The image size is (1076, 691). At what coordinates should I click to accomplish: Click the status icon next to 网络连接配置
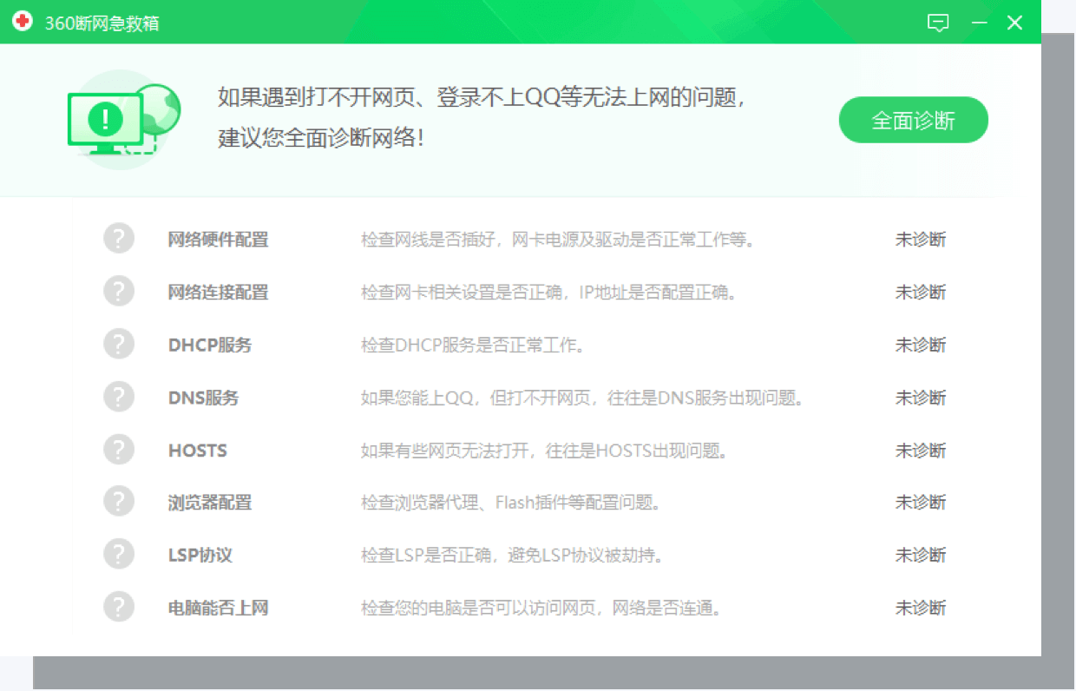[x=119, y=292]
